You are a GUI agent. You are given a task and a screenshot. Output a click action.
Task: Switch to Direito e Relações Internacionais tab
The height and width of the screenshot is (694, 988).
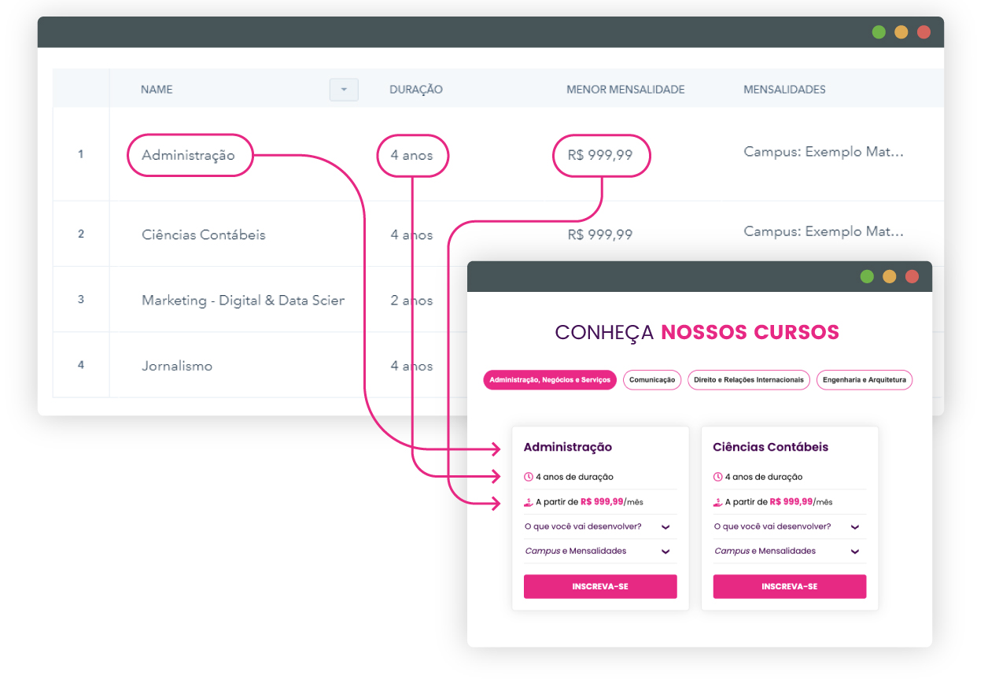coord(749,380)
